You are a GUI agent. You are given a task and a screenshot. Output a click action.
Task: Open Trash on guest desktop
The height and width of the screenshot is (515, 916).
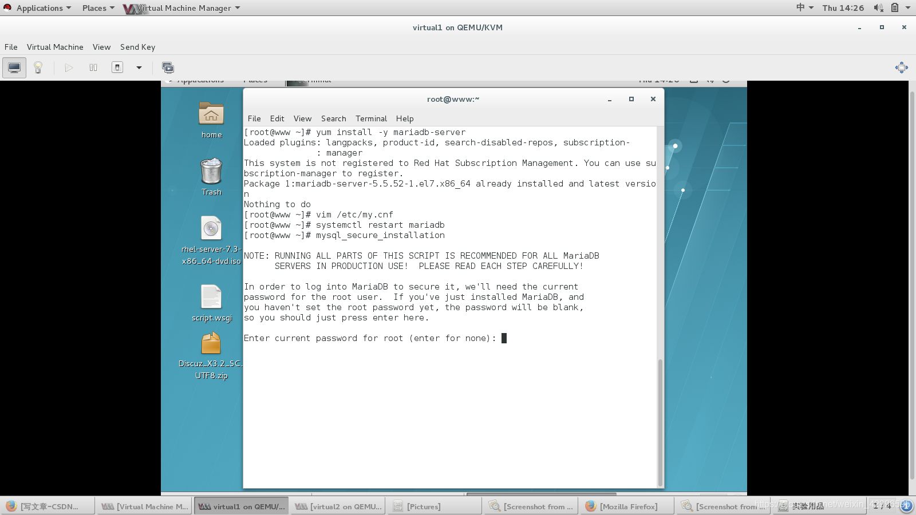(x=211, y=177)
